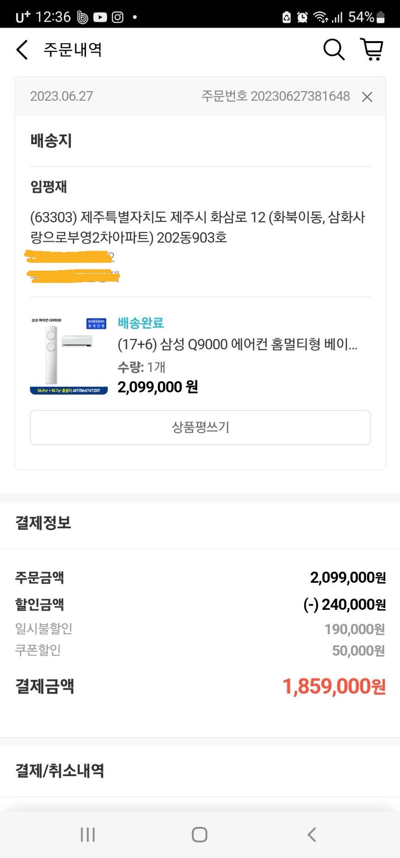Tap the YouTube notification icon in status bar
This screenshot has height=858, width=400.
[100, 17]
